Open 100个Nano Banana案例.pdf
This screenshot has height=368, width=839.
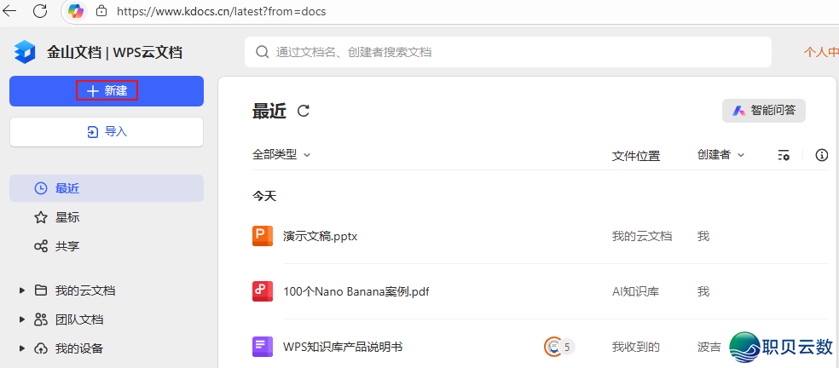356,291
